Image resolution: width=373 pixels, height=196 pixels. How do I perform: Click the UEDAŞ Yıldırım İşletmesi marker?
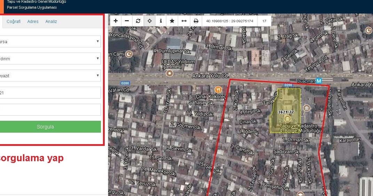pyautogui.click(x=169, y=73)
